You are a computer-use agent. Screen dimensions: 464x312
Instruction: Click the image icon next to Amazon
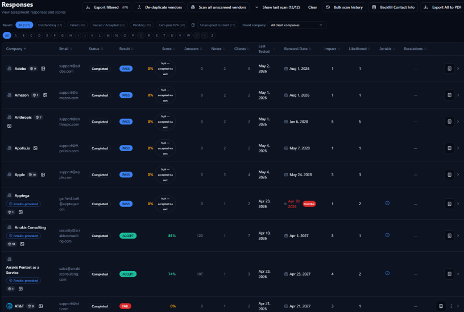click(45, 95)
